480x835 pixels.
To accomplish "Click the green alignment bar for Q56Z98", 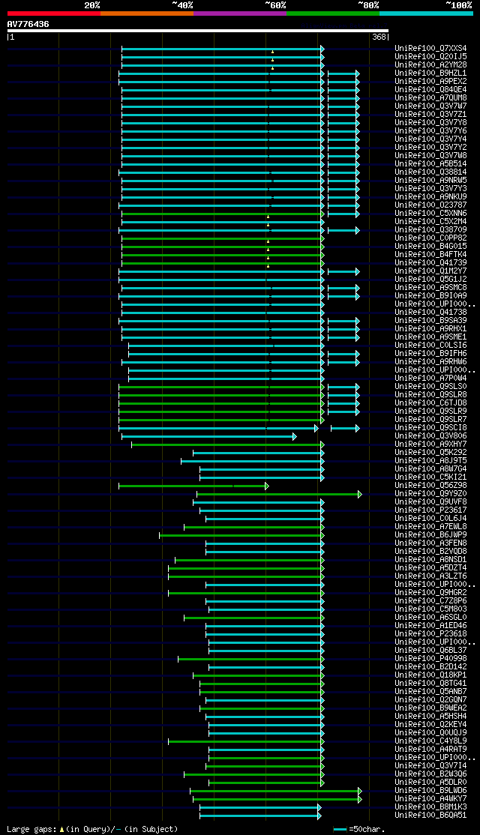I will 193,486.
